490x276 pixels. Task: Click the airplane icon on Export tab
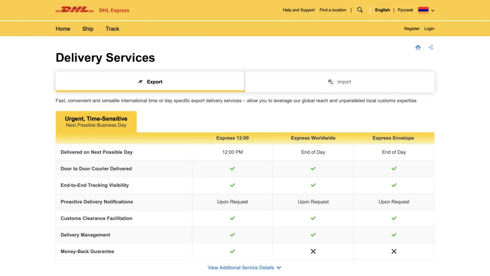(x=140, y=82)
